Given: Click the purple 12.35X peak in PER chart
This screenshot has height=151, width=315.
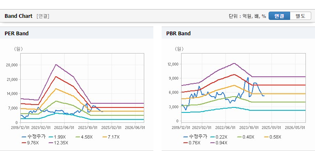Looking at the screenshot, I should [56, 65].
